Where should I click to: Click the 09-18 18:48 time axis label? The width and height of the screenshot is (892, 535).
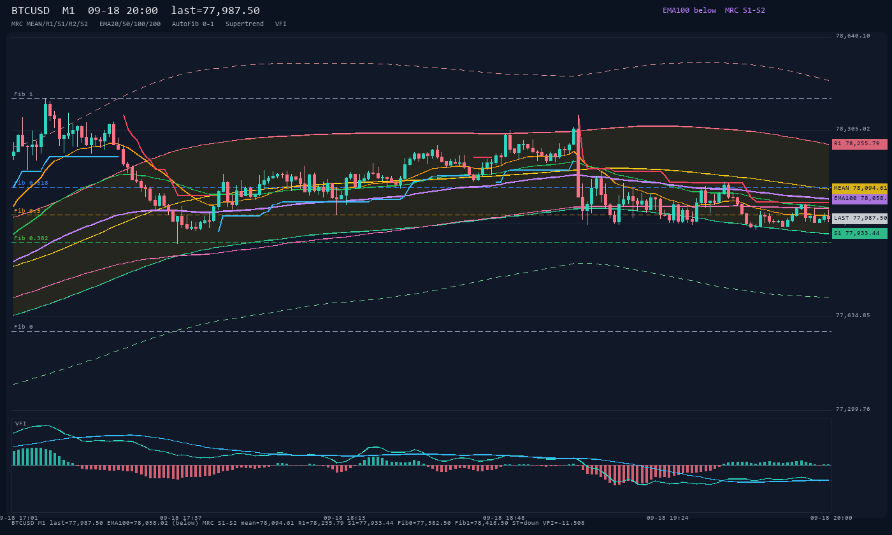point(504,518)
